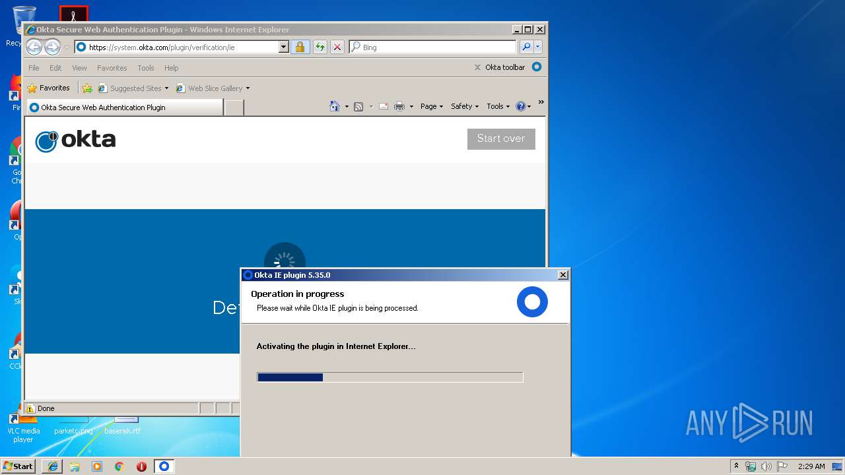Open the Action Center flag icon

[x=782, y=466]
